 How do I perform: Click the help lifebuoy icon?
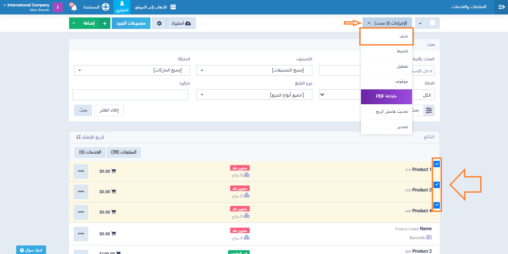pos(105,7)
